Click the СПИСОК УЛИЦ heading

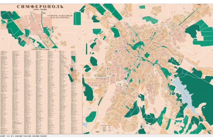click(x=40, y=49)
